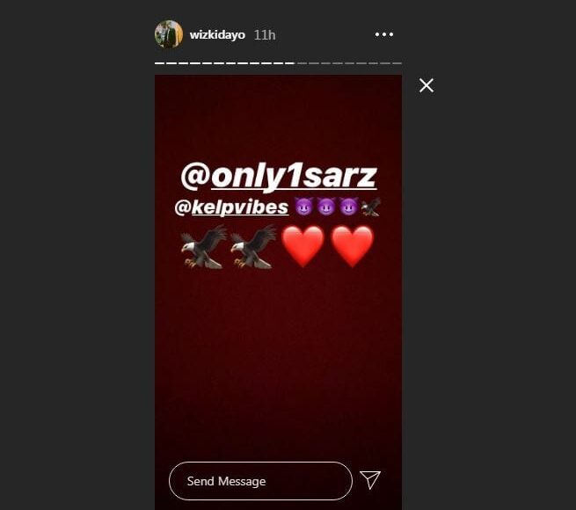Screen dimensions: 576x510
Task: Click the first large eagle emoji
Action: tap(204, 246)
